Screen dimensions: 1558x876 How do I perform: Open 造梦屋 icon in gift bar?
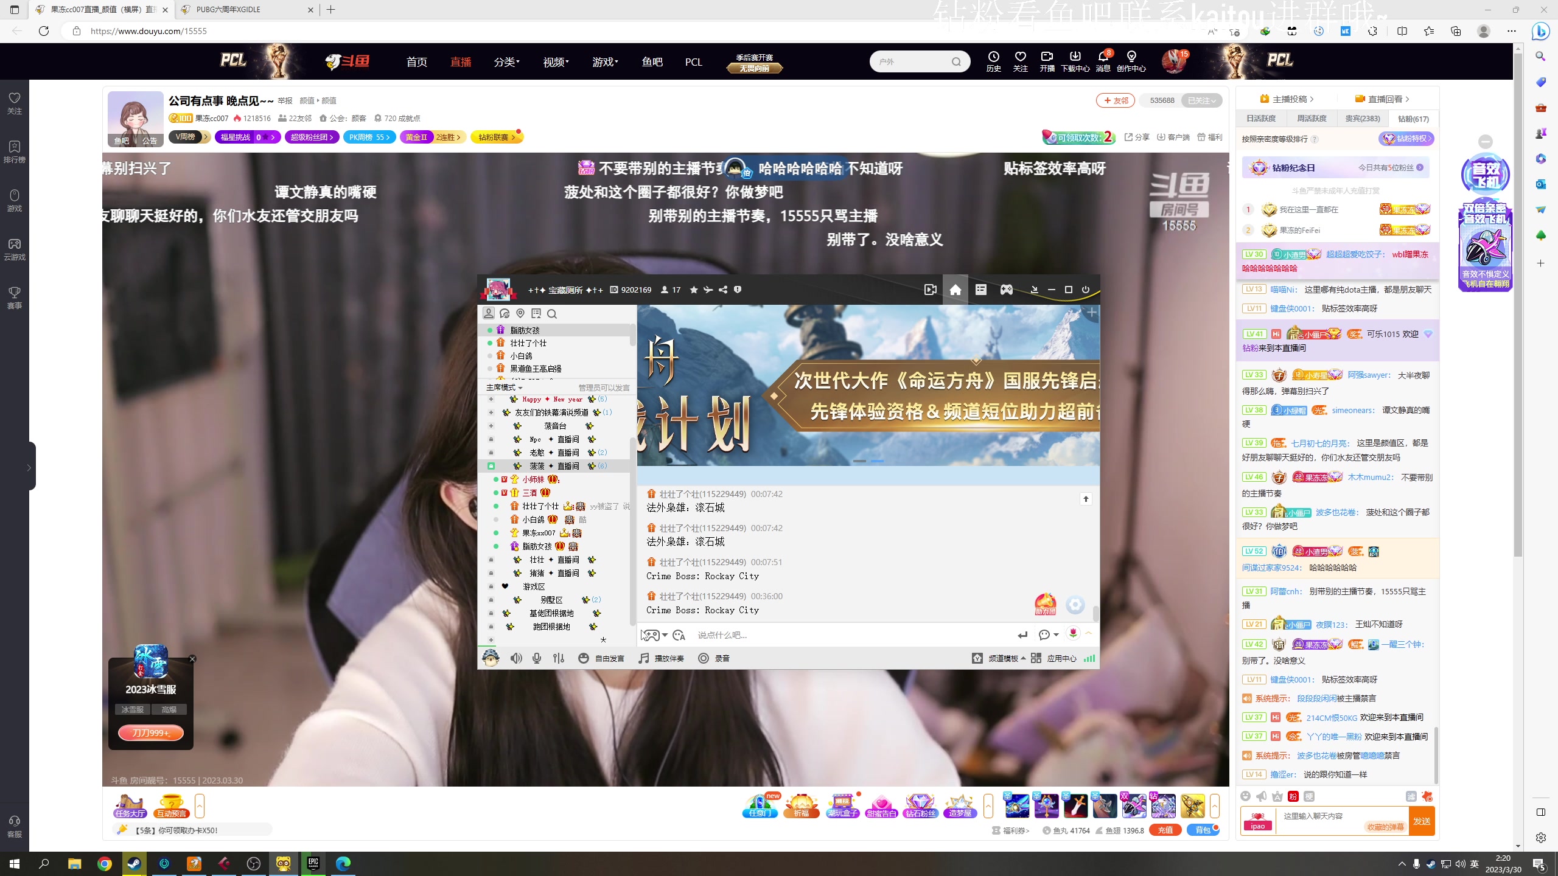pos(960,806)
